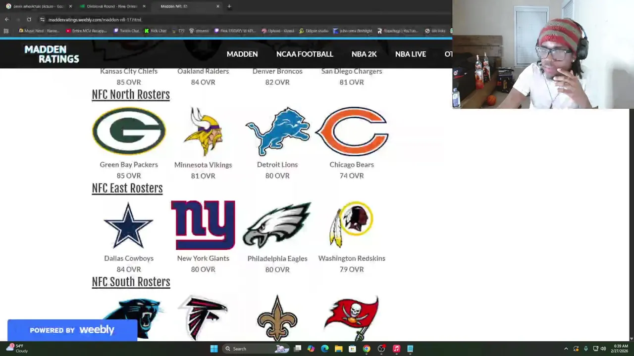Open the Green Bay Packers roster link

click(129, 165)
